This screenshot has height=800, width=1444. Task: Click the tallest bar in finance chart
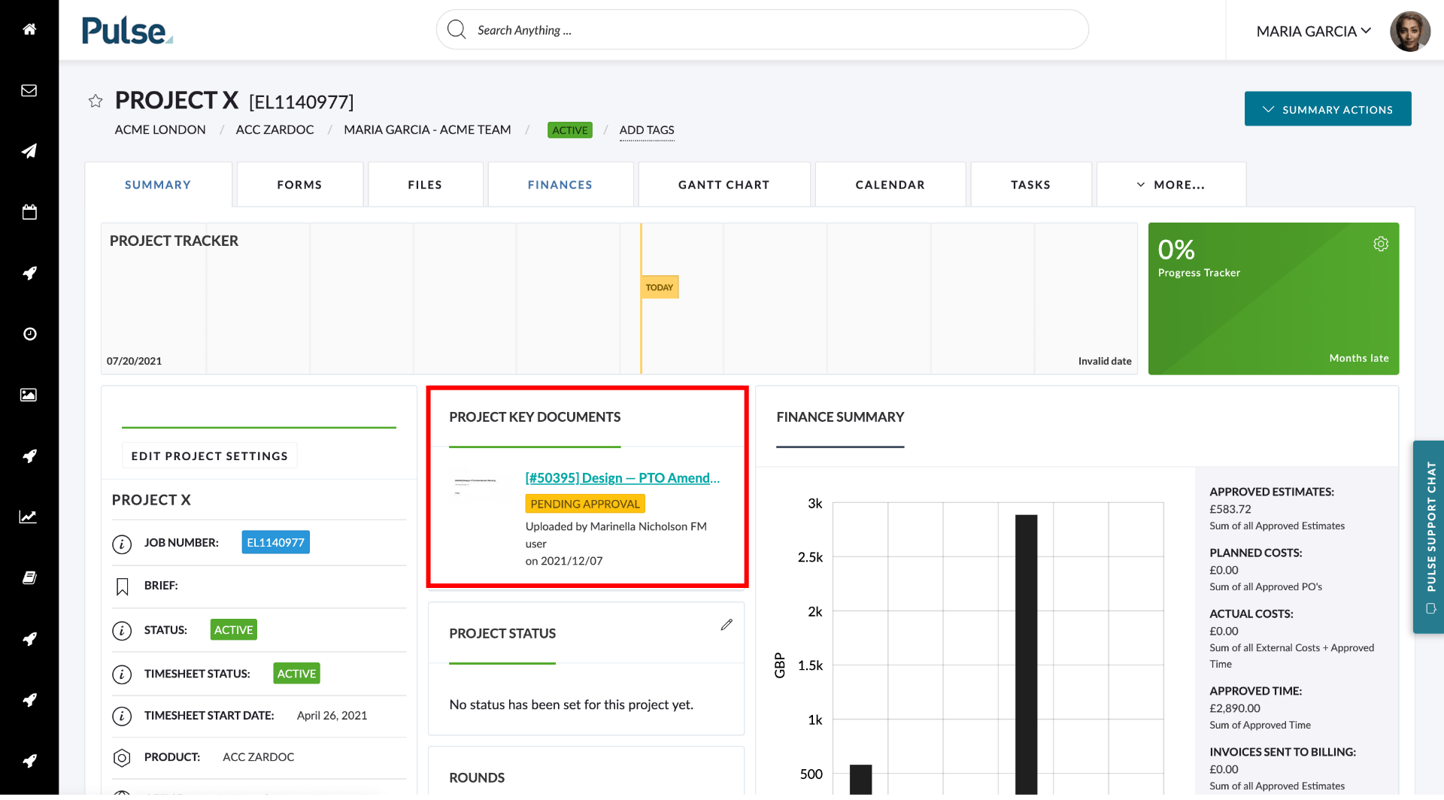1026,654
